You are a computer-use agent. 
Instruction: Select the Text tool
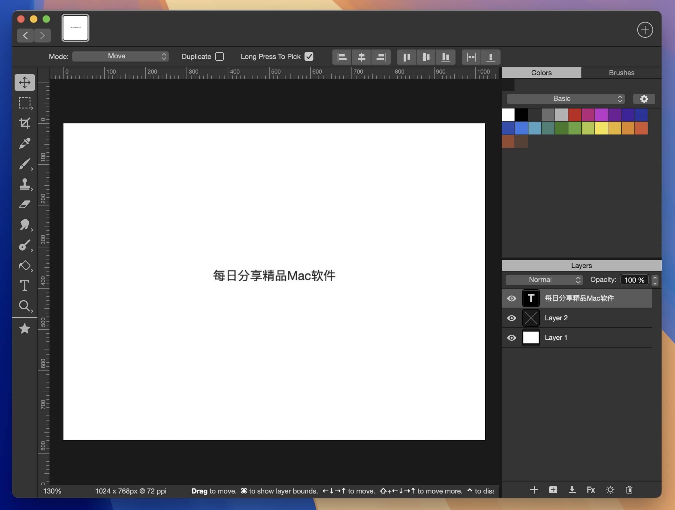(24, 285)
